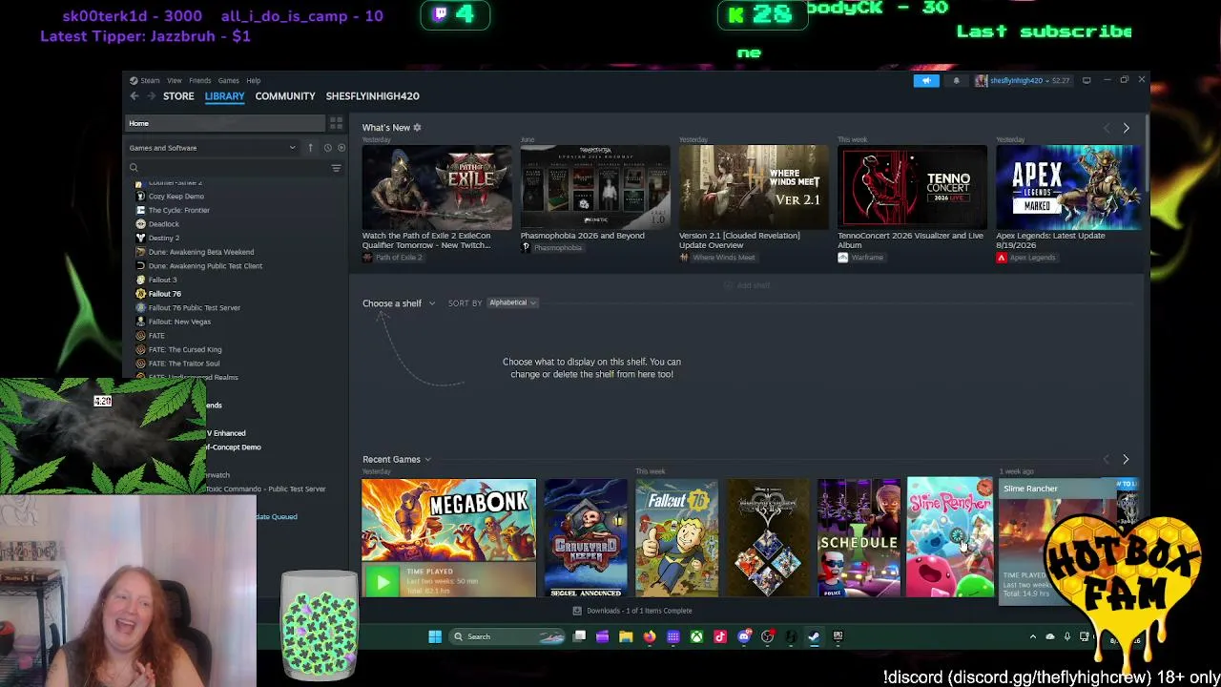This screenshot has width=1221, height=687.
Task: Click the Fallout: New Vegas list icon
Action: (x=140, y=322)
